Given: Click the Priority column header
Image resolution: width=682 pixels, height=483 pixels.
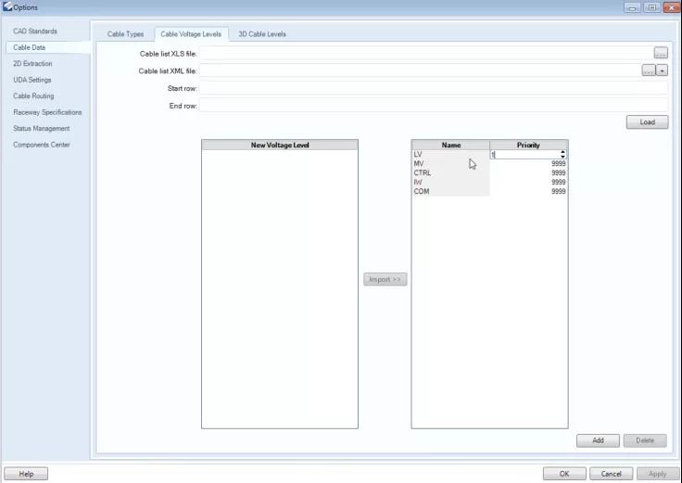Looking at the screenshot, I should coord(528,145).
